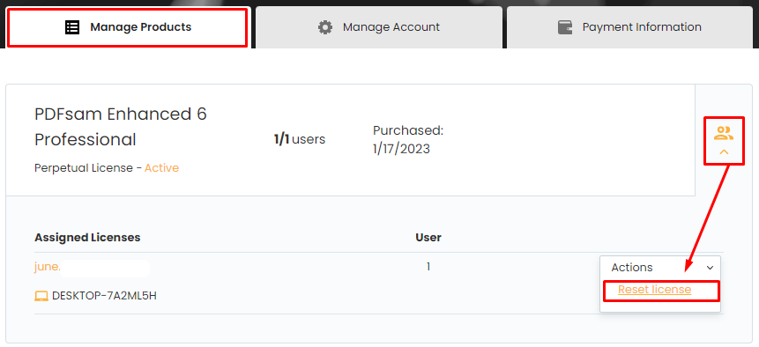Click the Assigned Licenses column header
The height and width of the screenshot is (347, 759).
(x=87, y=237)
